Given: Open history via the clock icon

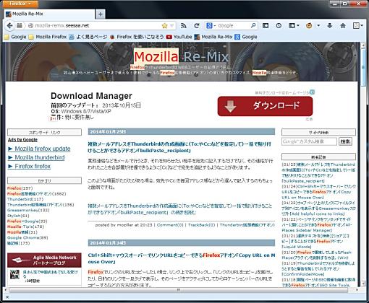Looking at the screenshot, I should 279,25.
